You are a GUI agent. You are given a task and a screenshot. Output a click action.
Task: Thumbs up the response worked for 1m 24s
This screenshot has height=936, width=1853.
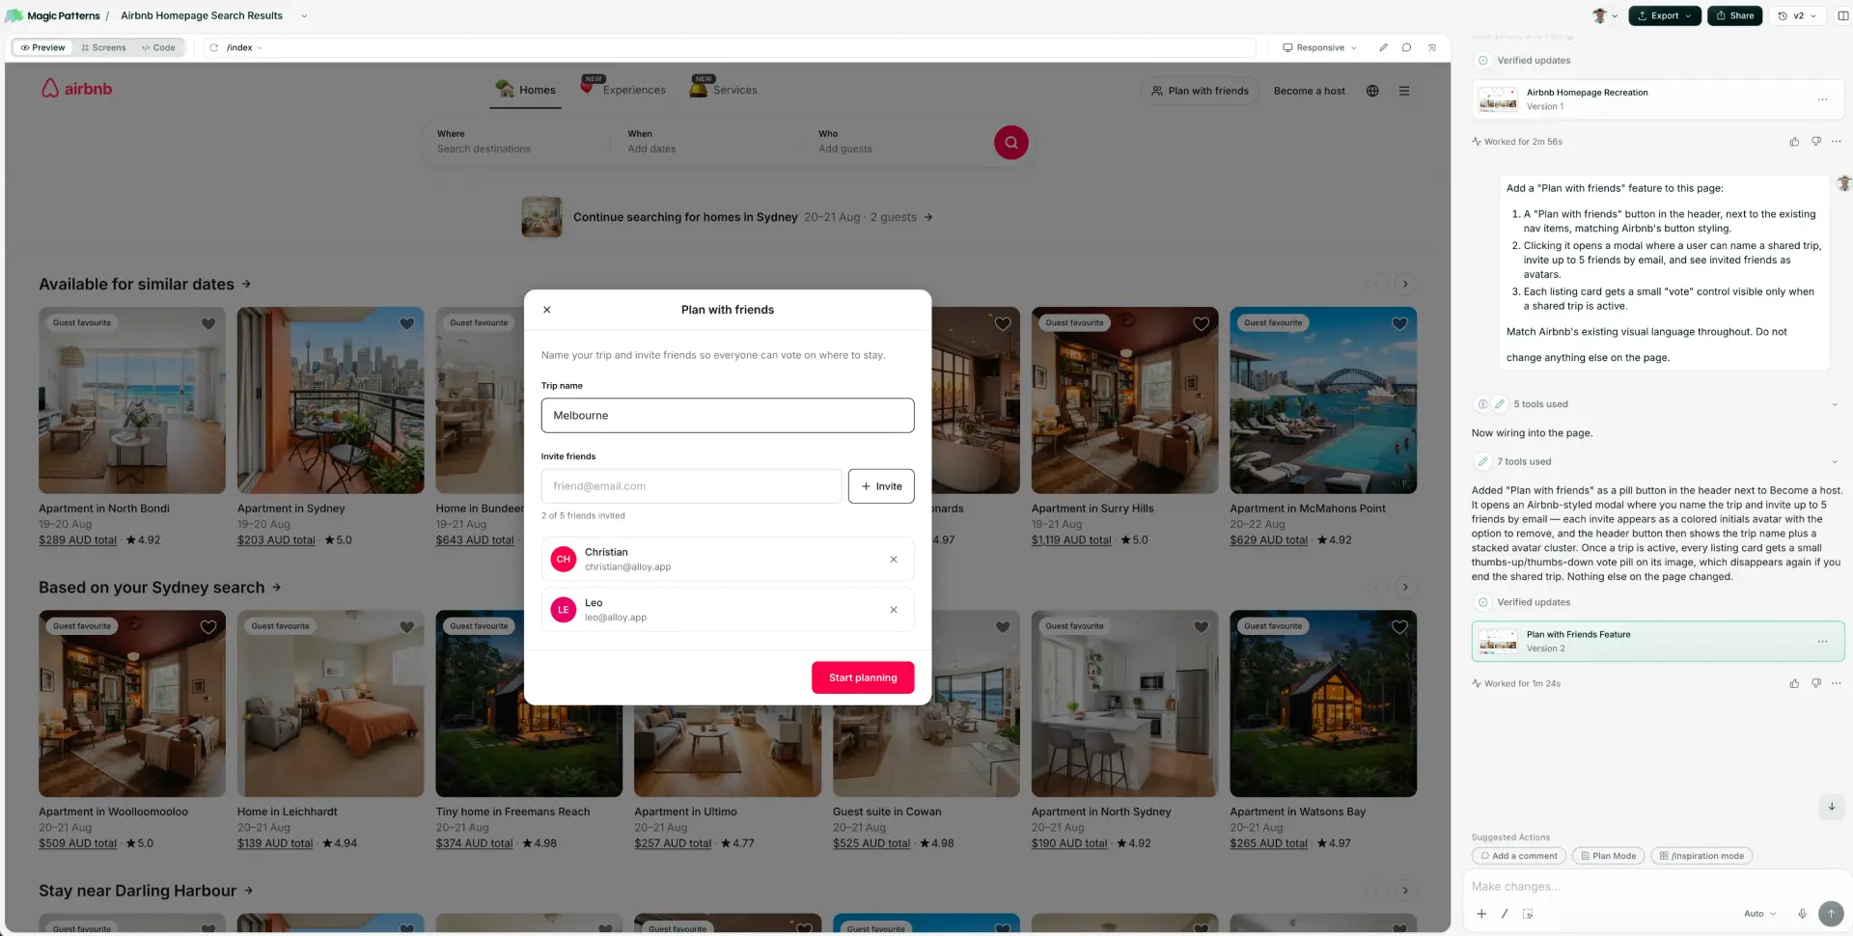click(x=1794, y=684)
